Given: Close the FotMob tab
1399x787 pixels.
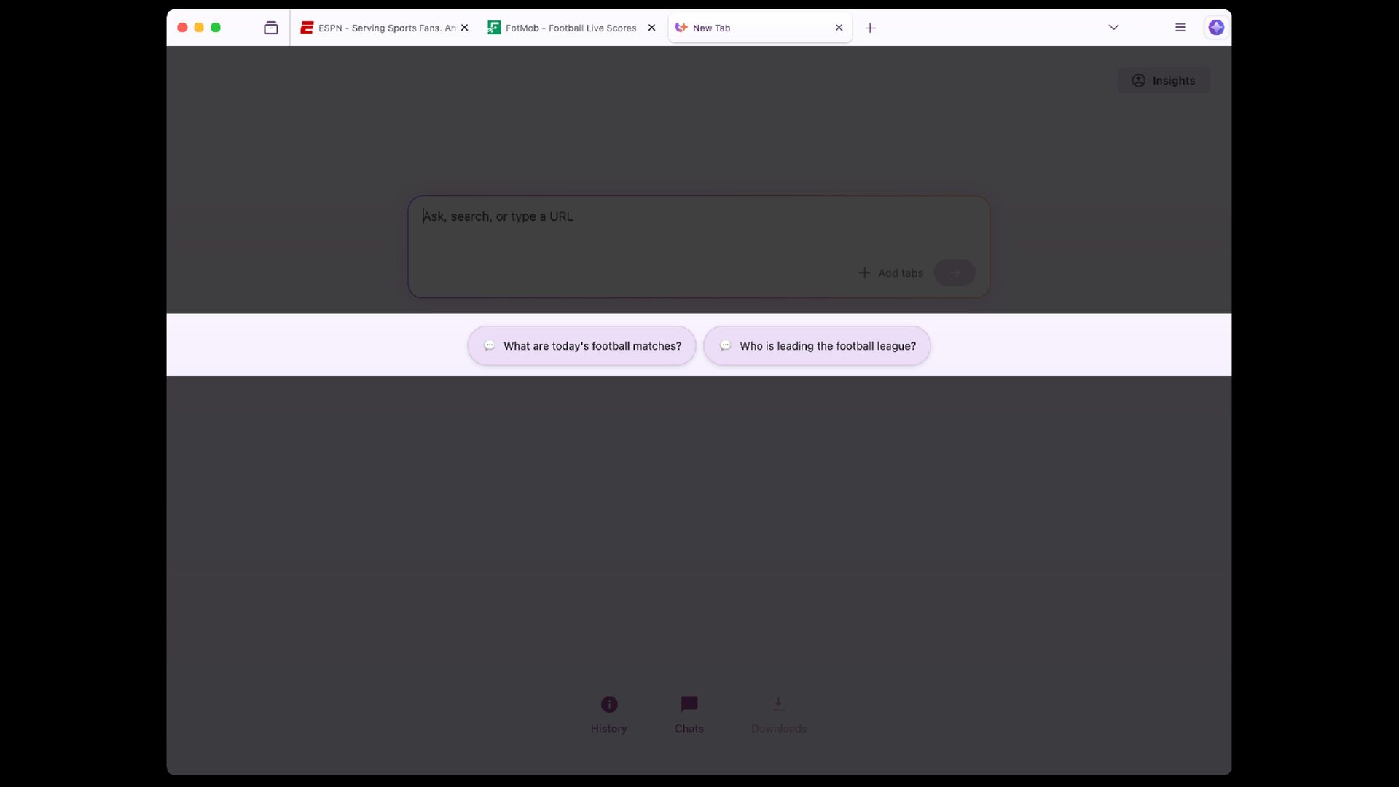Looking at the screenshot, I should (x=651, y=28).
